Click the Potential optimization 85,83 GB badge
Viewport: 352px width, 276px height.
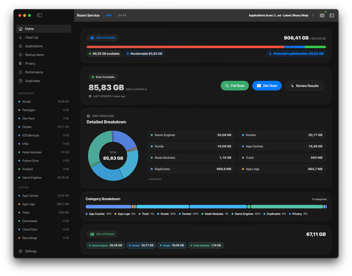296,54
